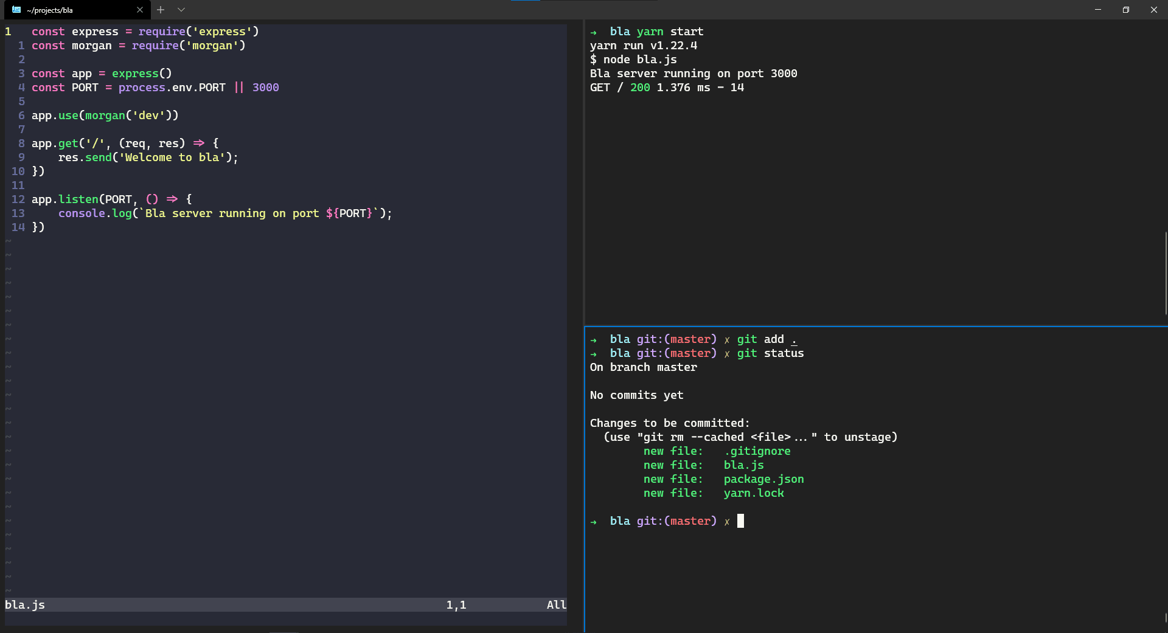This screenshot has height=633, width=1168.
Task: Place cursor on the app.listen line in vim
Action: [x=111, y=199]
